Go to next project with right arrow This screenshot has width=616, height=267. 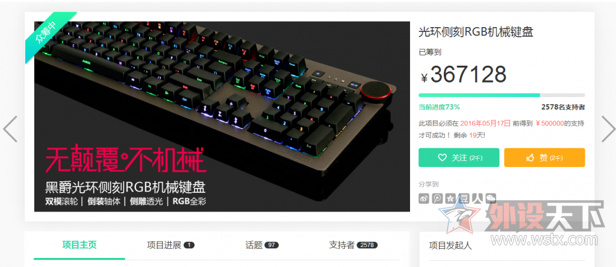point(609,128)
